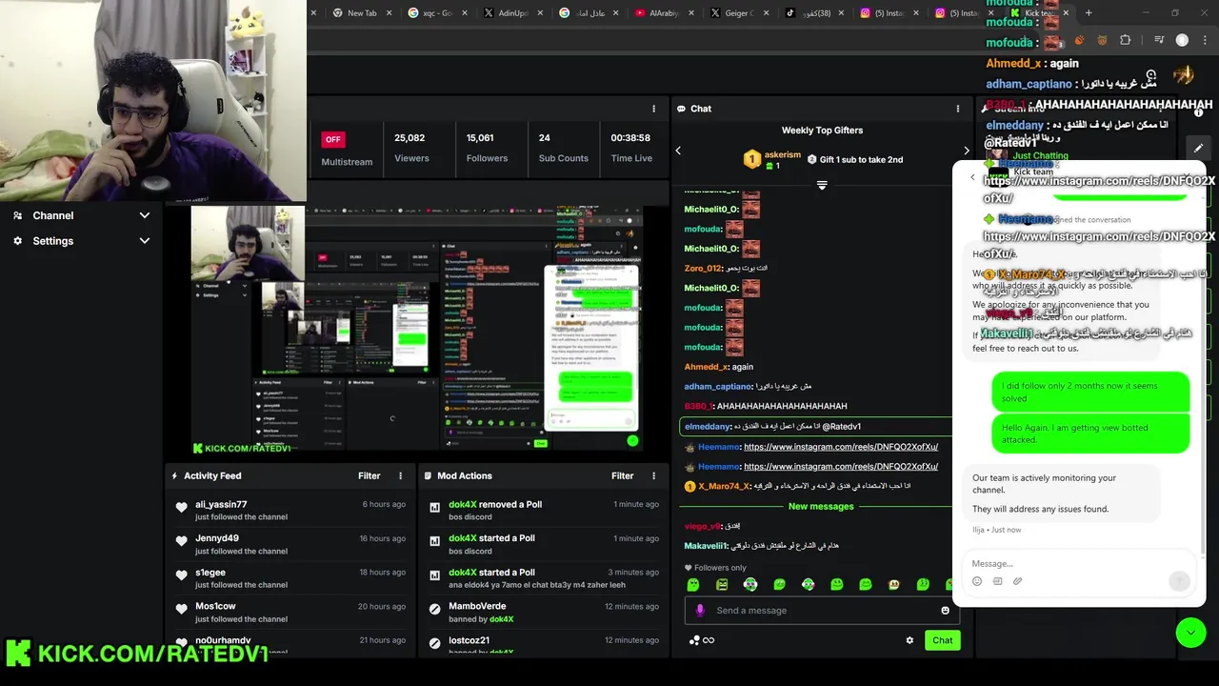This screenshot has height=686, width=1219.
Task: Open the chat panel three-dot menu
Action: 957,109
